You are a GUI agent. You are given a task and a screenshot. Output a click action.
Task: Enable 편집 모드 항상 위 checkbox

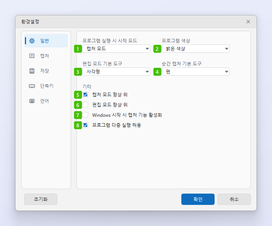[85, 105]
